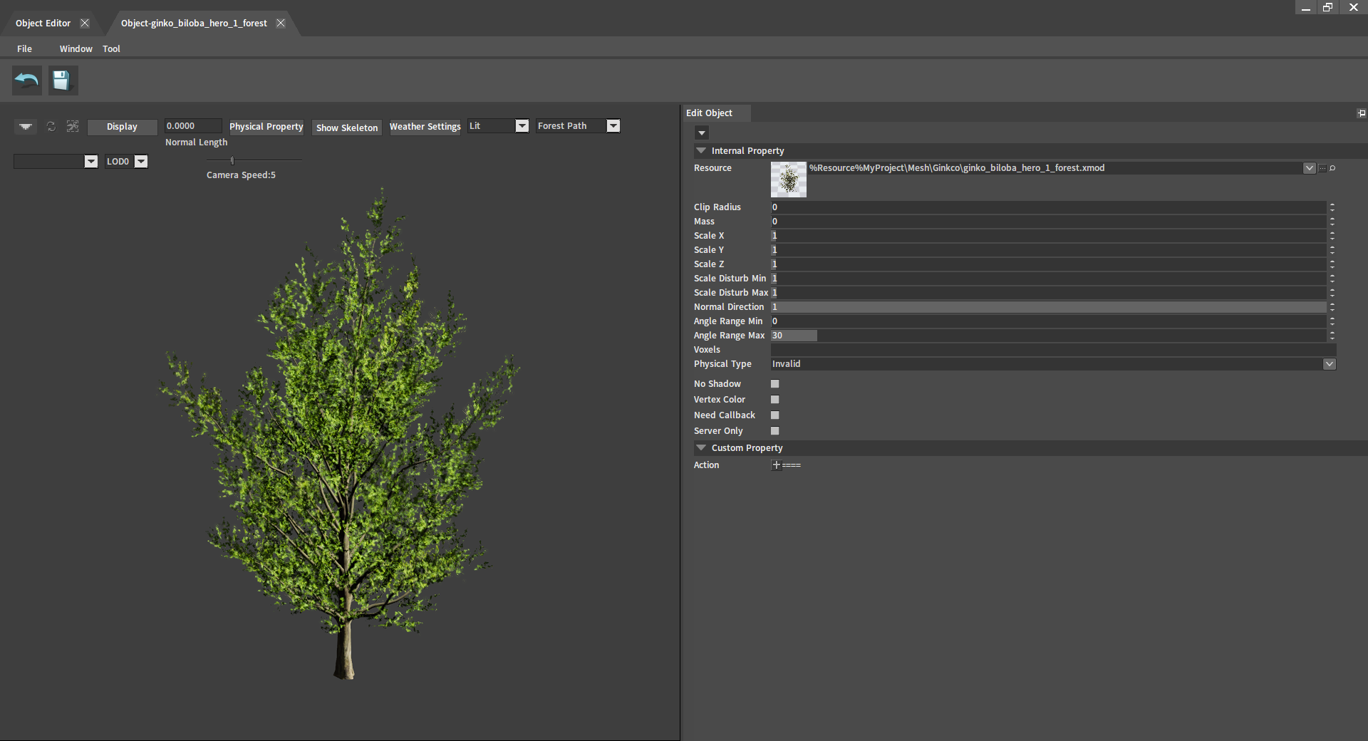Viewport: 1368px width, 741px height.
Task: Click the refresh arrows icon in viewport toolbar
Action: [51, 126]
